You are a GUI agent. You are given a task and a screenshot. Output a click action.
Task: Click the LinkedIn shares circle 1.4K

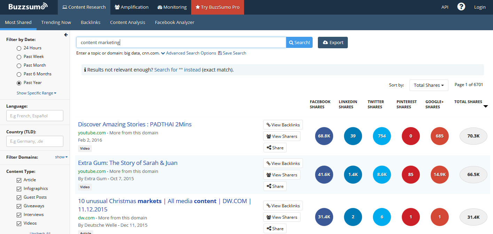353,175
